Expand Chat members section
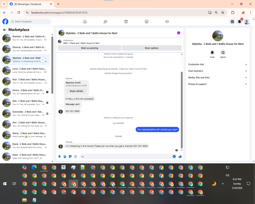 (x=217, y=71)
